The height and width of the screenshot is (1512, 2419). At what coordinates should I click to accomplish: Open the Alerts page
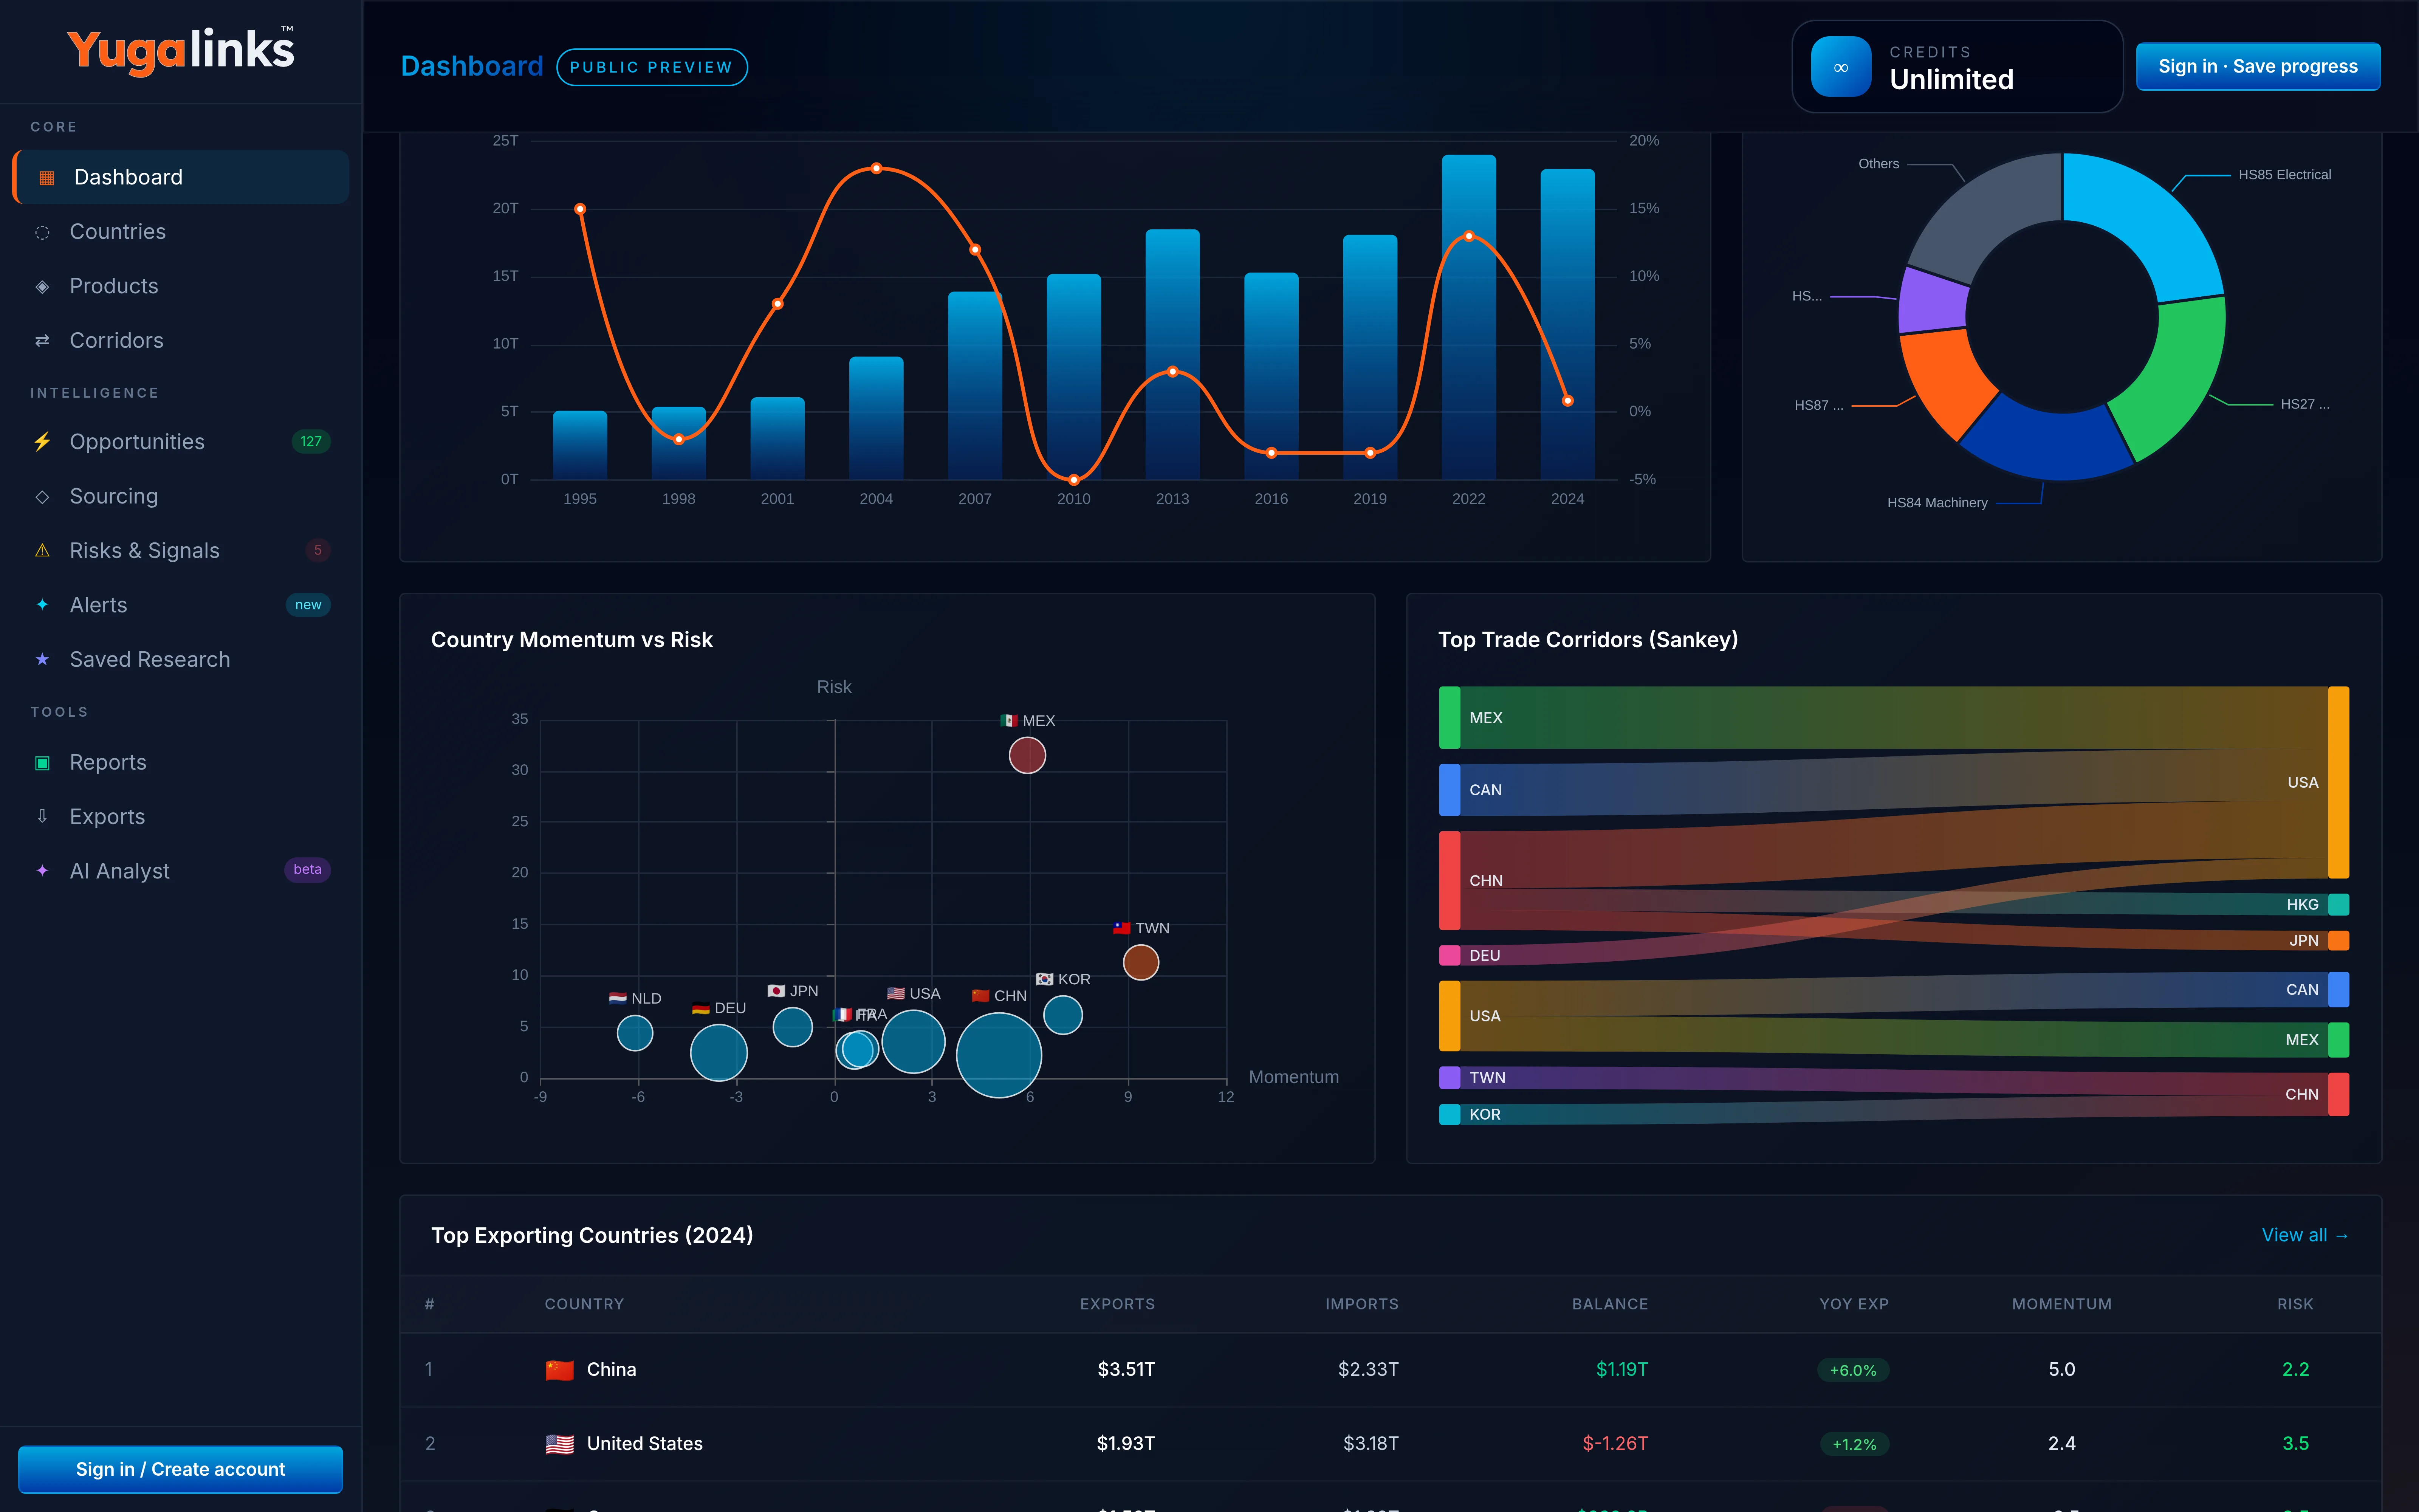(x=181, y=605)
